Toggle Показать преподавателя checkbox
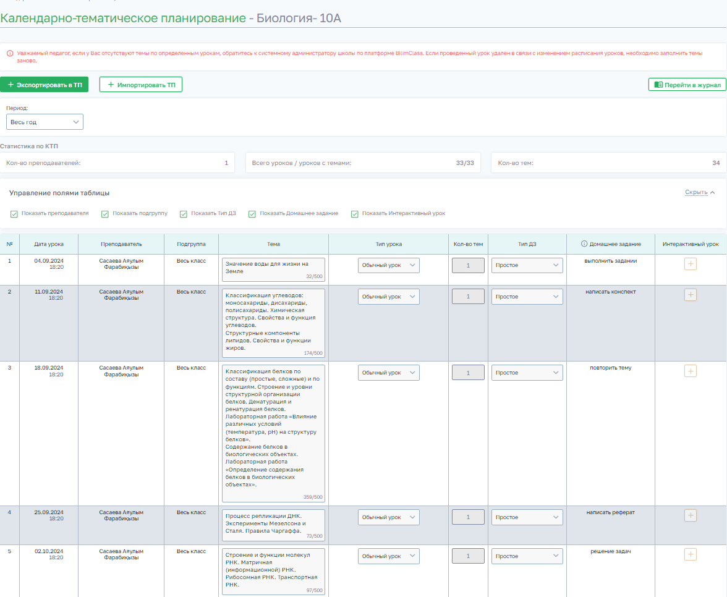727x597 pixels. click(14, 214)
